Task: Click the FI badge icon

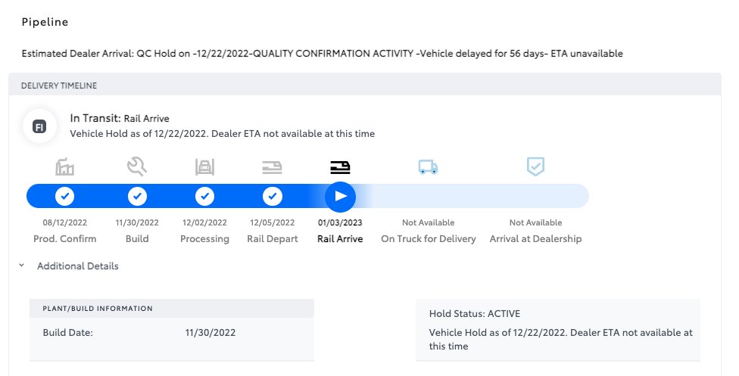Action: [39, 126]
